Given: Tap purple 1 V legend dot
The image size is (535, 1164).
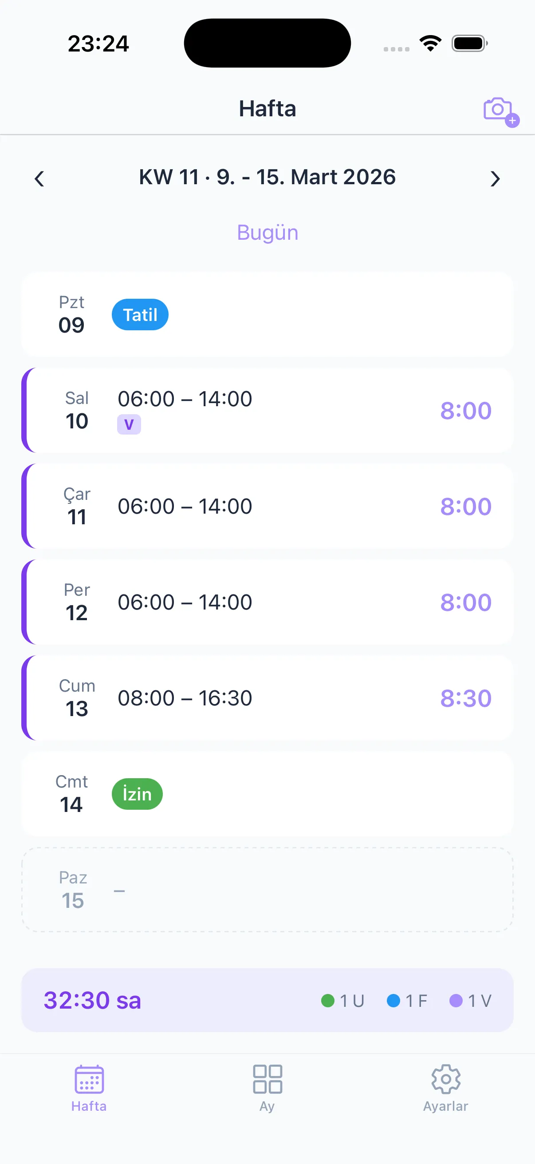Looking at the screenshot, I should (x=456, y=1001).
